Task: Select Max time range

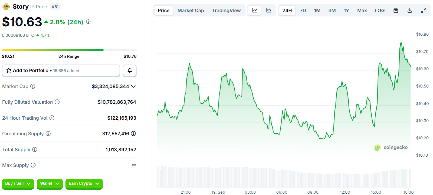Action: [x=362, y=11]
